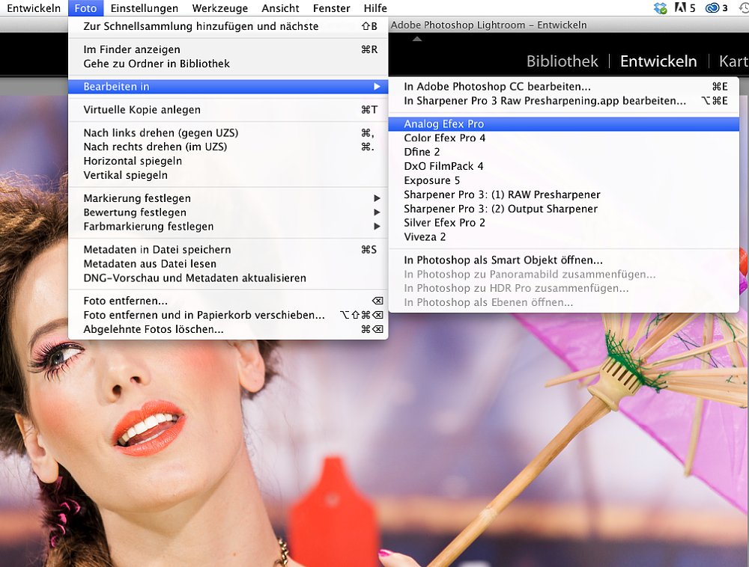Choose Exposure 5 plugin
The height and width of the screenshot is (567, 749).
(x=564, y=180)
